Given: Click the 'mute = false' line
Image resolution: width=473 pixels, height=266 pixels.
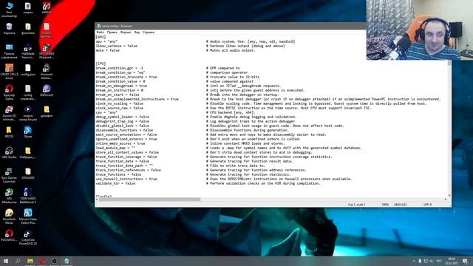Looking at the screenshot, I should pyautogui.click(x=108, y=51).
